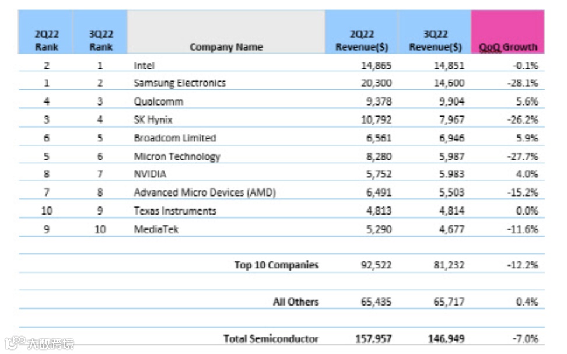Select the Qualcomm company cell
This screenshot has height=354, width=567.
tap(159, 101)
